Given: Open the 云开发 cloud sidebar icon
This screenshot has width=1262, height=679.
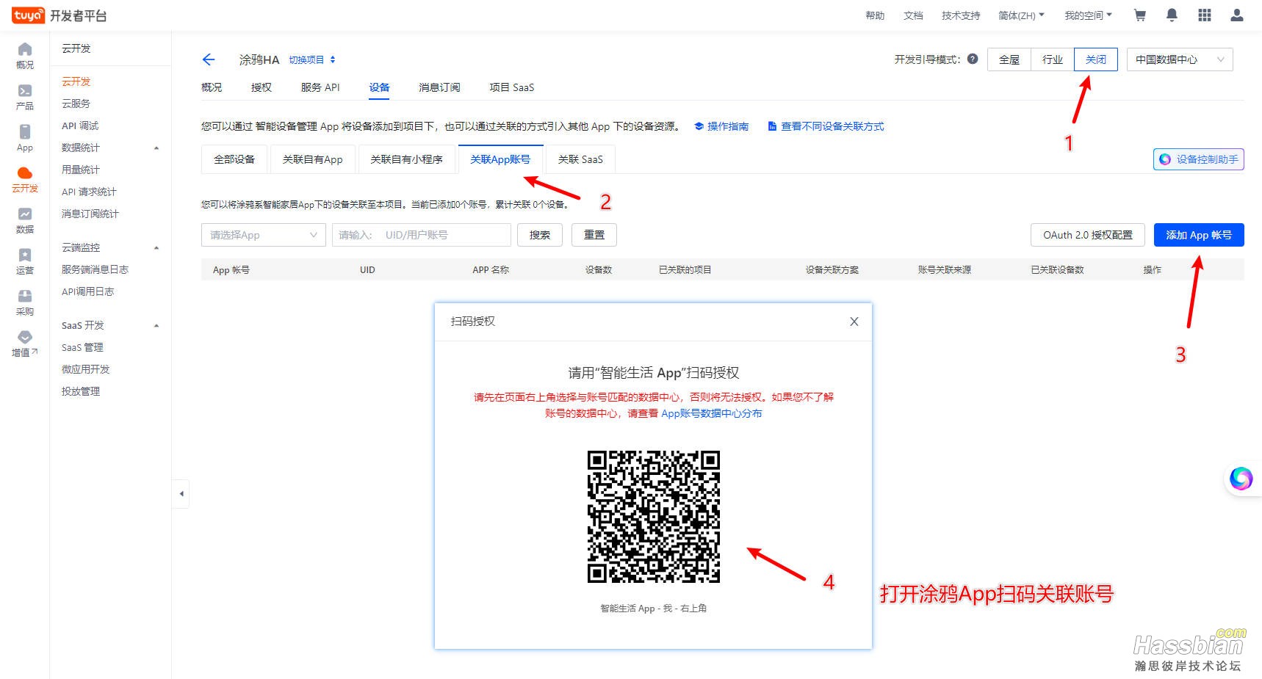Looking at the screenshot, I should [25, 179].
